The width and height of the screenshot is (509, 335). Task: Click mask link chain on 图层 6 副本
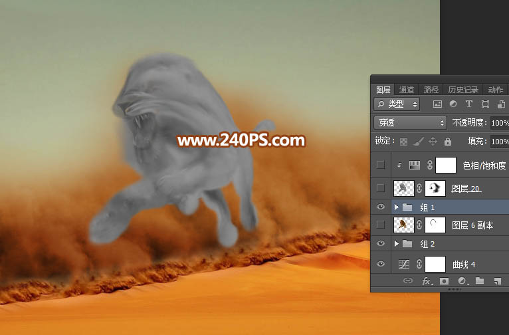click(419, 225)
